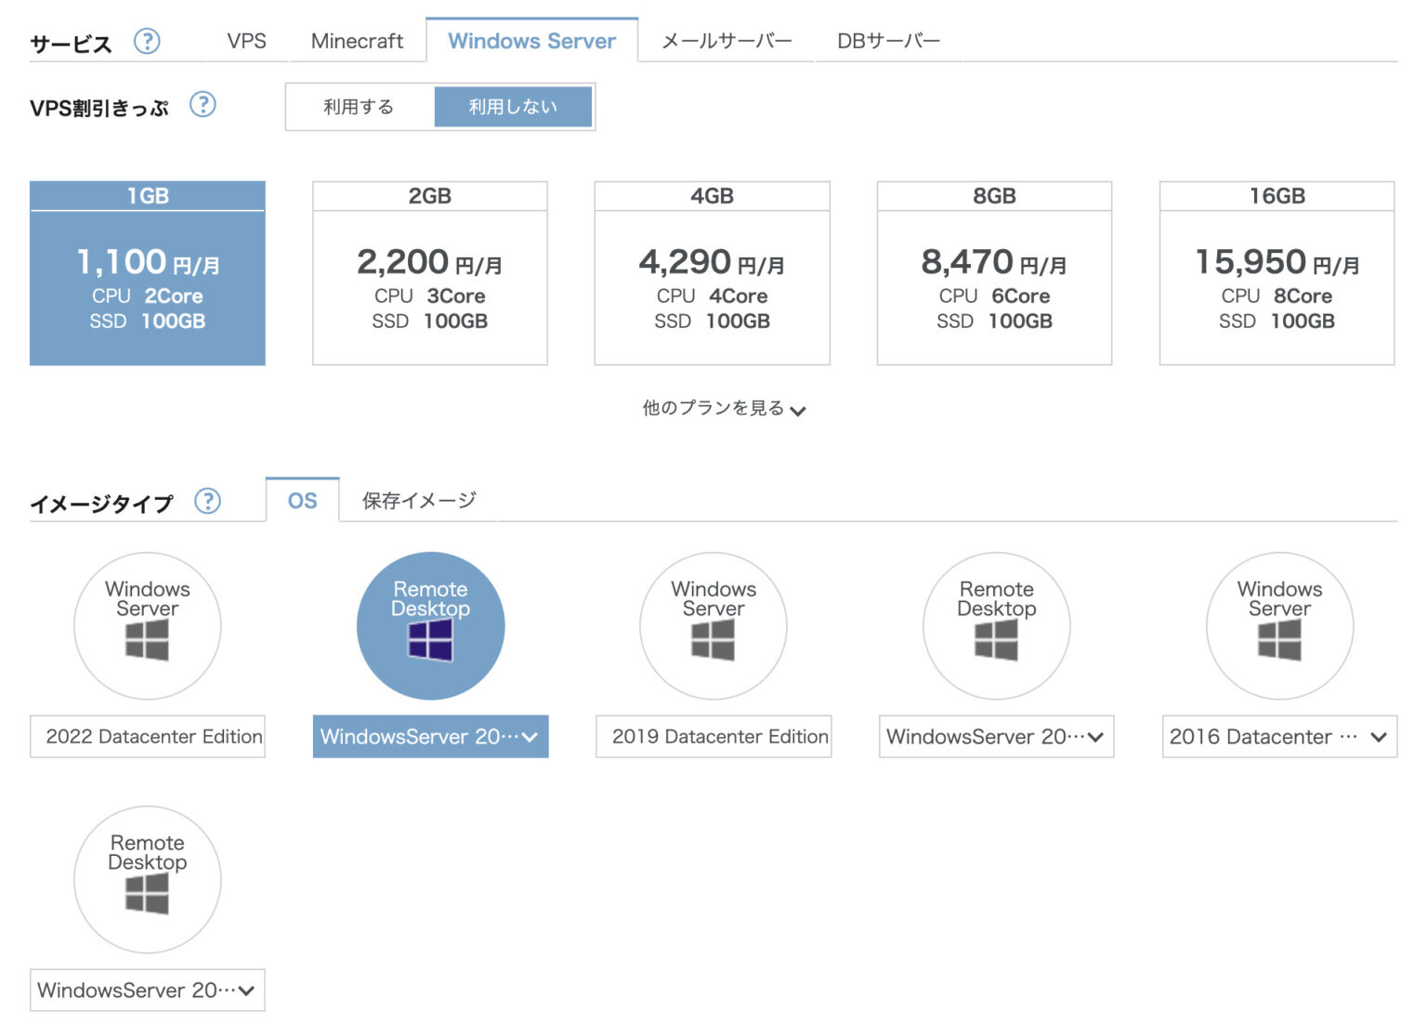Switch to the DBサーバー tab
1427x1025 pixels.
pos(889,41)
